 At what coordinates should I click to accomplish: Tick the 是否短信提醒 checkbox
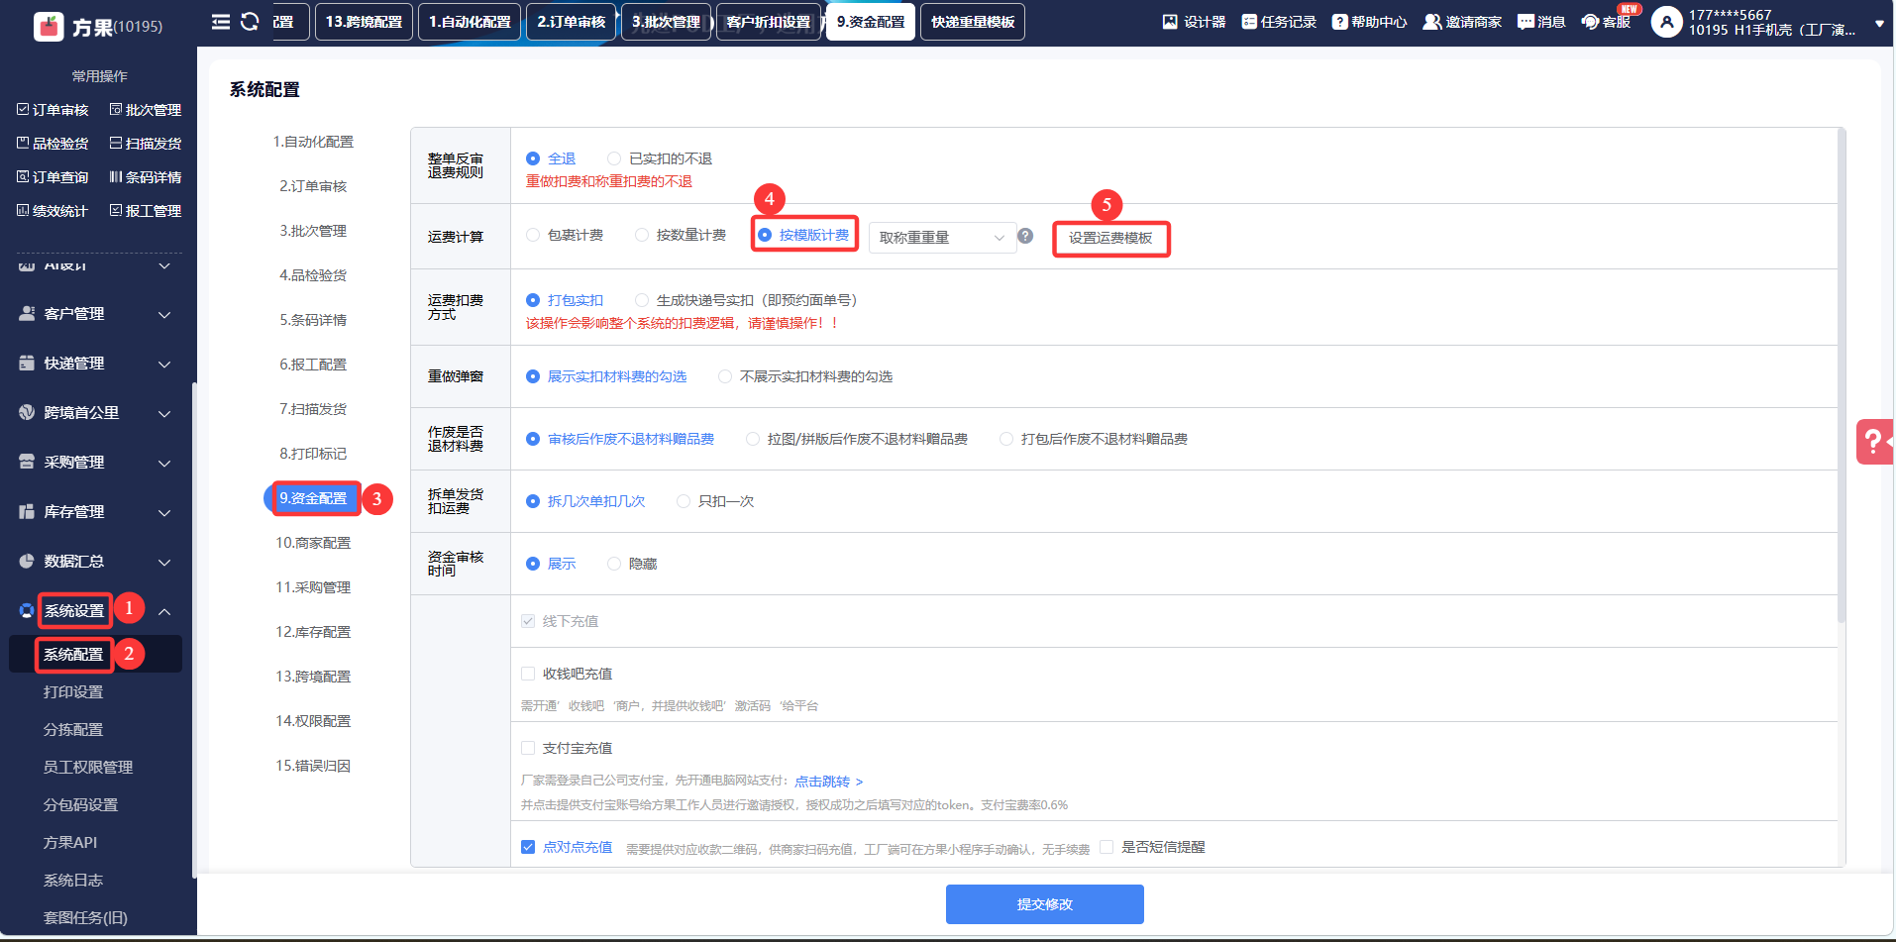tap(1106, 847)
